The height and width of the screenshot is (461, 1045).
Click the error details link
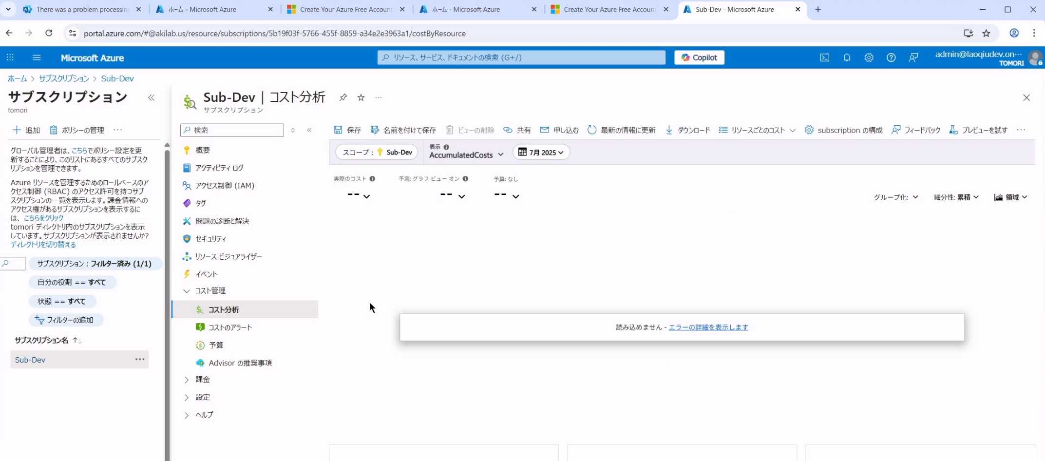tap(708, 327)
